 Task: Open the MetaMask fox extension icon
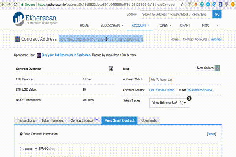coord(195,4)
